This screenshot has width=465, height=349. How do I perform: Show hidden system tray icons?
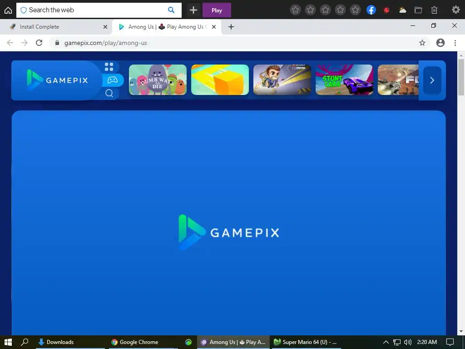(386, 342)
